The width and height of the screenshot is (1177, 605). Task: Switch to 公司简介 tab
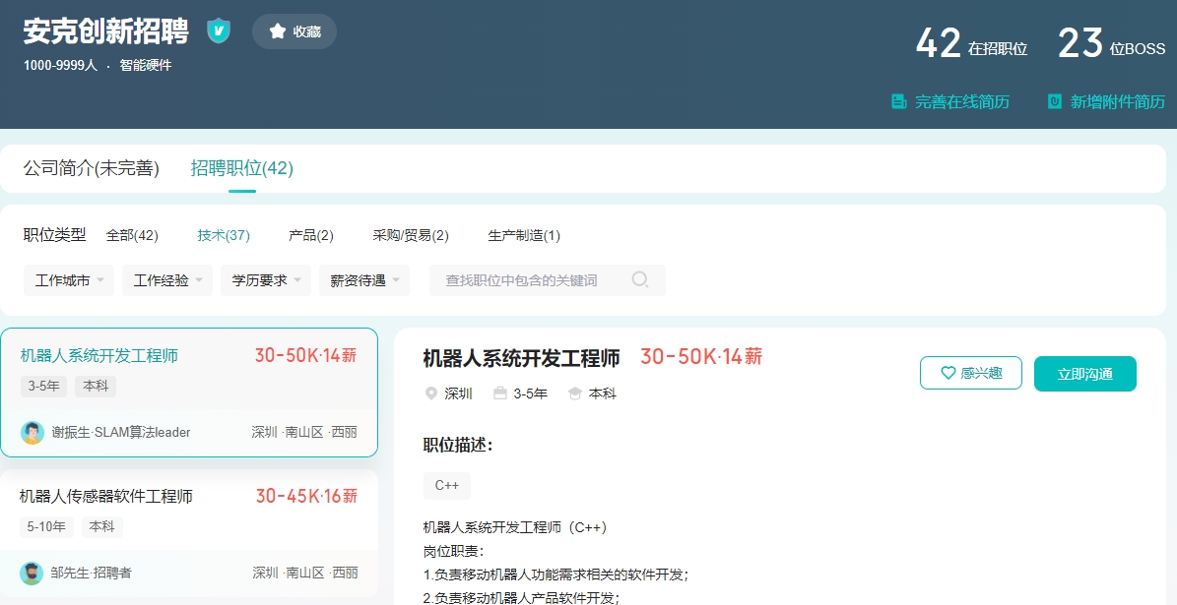[x=92, y=168]
